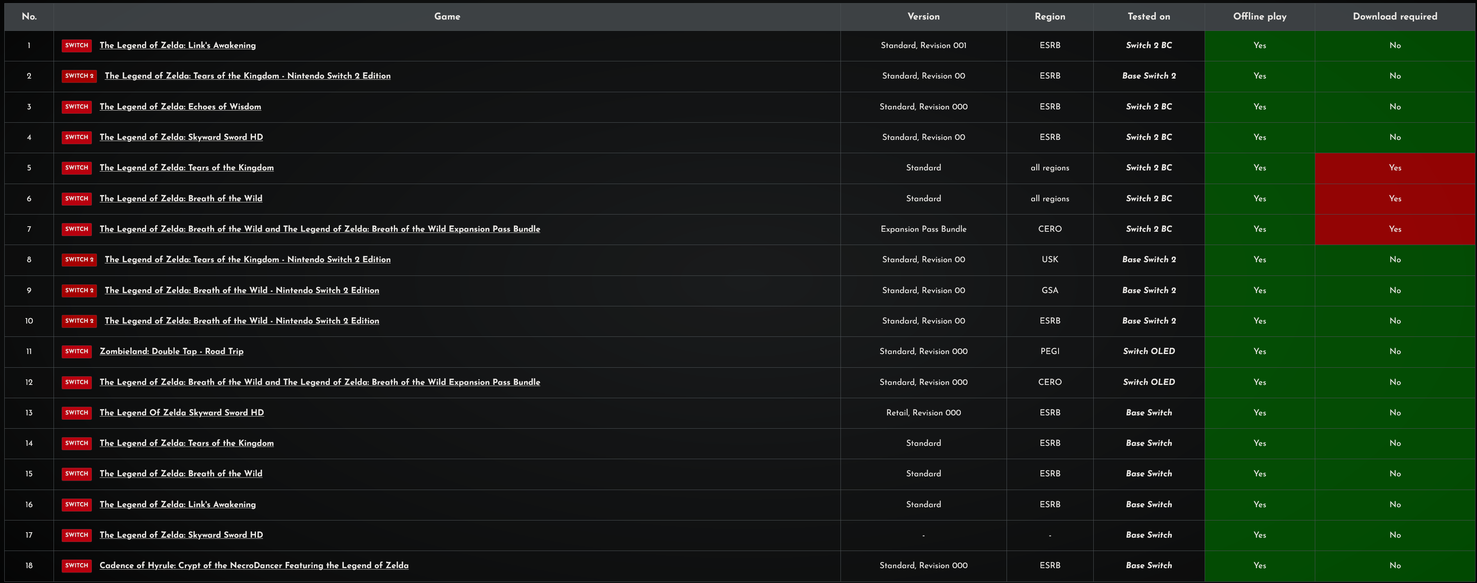Sort table by Game column header
This screenshot has height=583, width=1477.
pyautogui.click(x=447, y=17)
